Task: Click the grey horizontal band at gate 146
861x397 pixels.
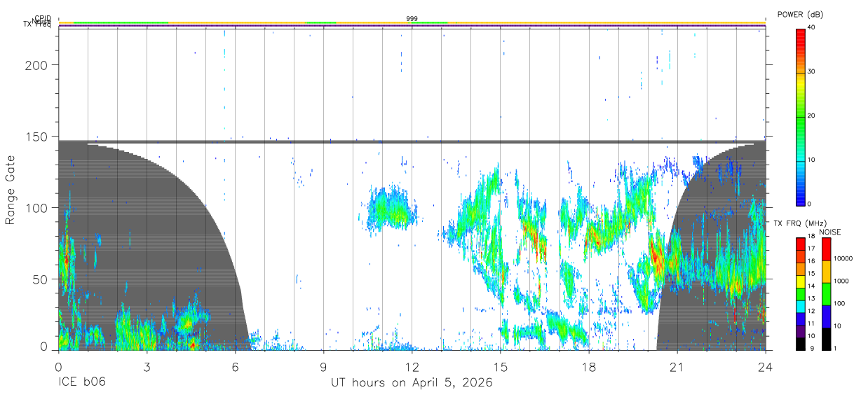Action: 412,142
